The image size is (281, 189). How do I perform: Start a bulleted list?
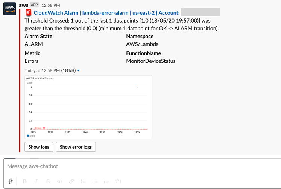click(95, 181)
